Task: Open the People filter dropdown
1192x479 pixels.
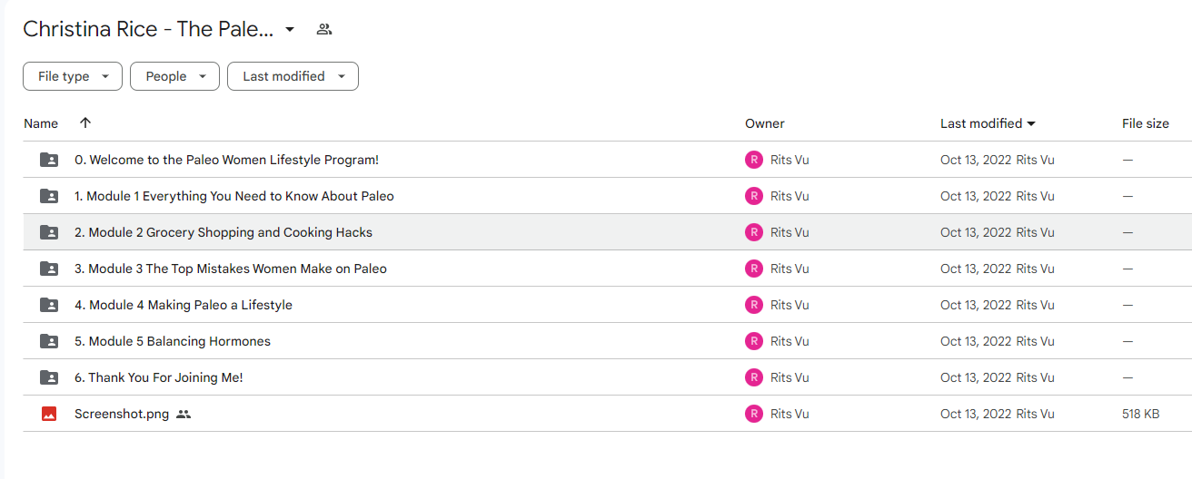Action: pyautogui.click(x=175, y=76)
